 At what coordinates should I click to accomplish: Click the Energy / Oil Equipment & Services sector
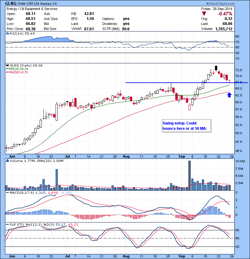click(x=32, y=9)
